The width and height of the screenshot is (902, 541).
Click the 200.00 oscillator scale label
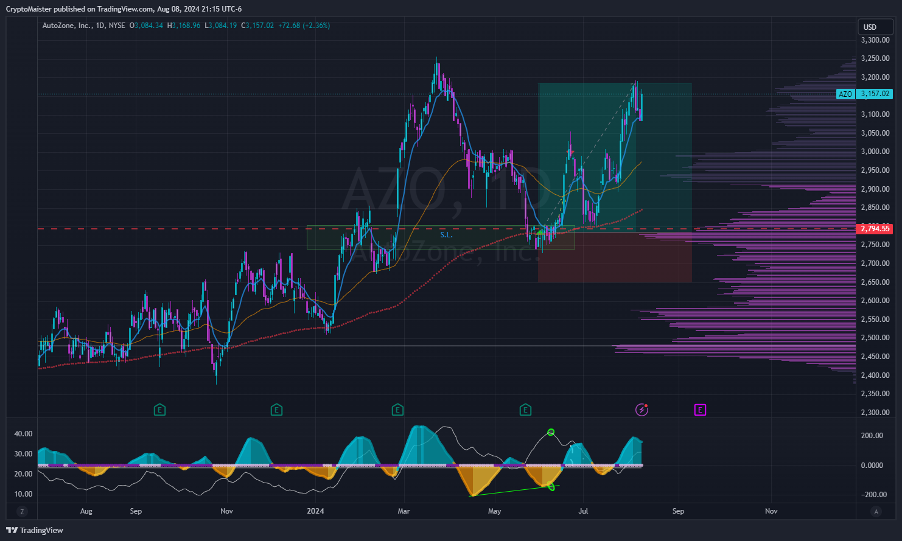[872, 436]
